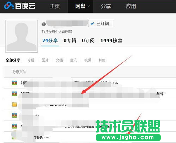Screen dimensions: 176x143
Task: Filter shares by 音乐
Action: [74, 60]
